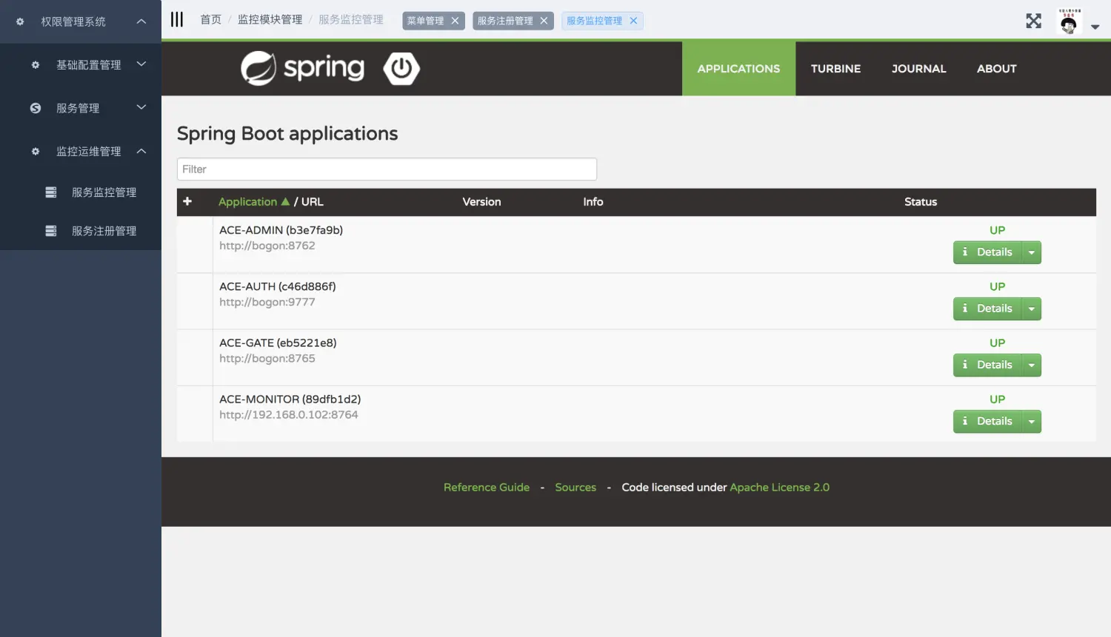
Task: Expand the ACE-GATE Details dropdown caret
Action: (x=1032, y=365)
